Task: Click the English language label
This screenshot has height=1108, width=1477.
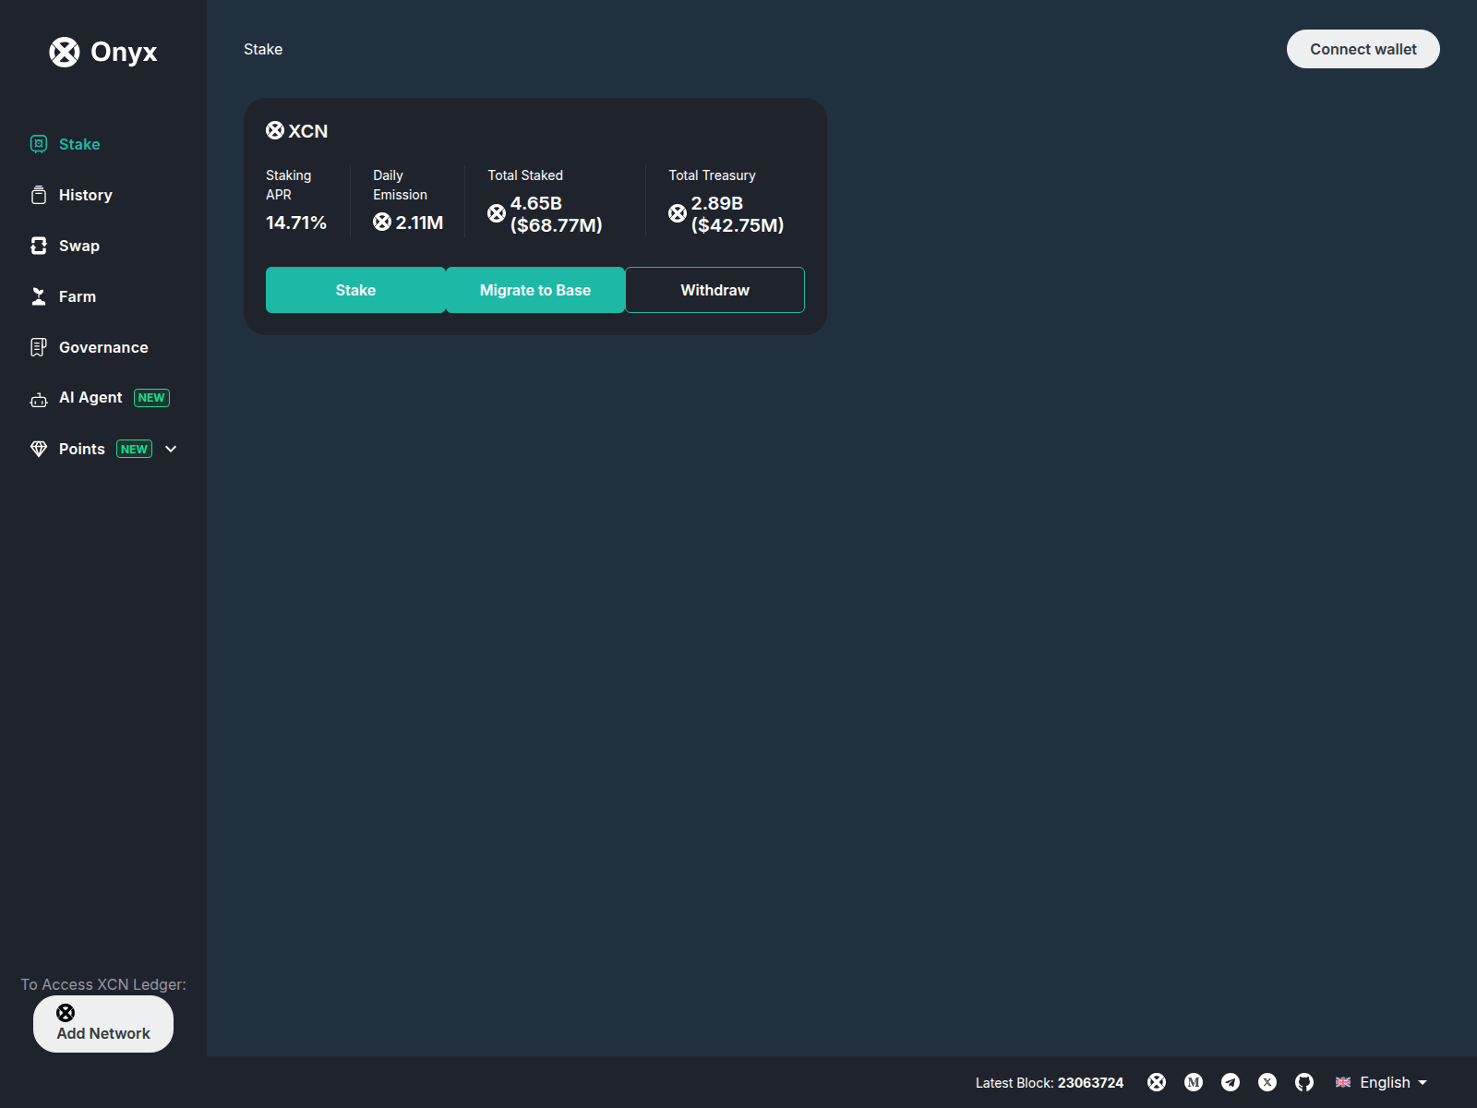Action: pyautogui.click(x=1385, y=1082)
